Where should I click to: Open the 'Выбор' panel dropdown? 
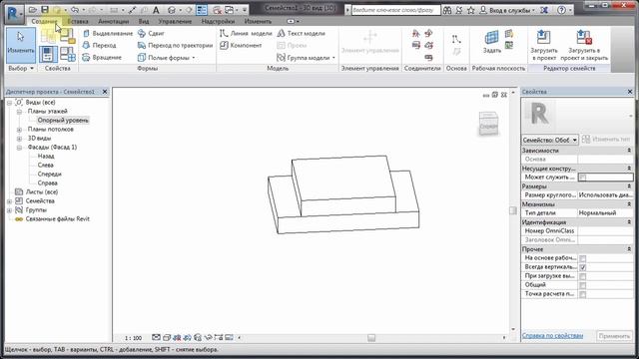coord(21,69)
